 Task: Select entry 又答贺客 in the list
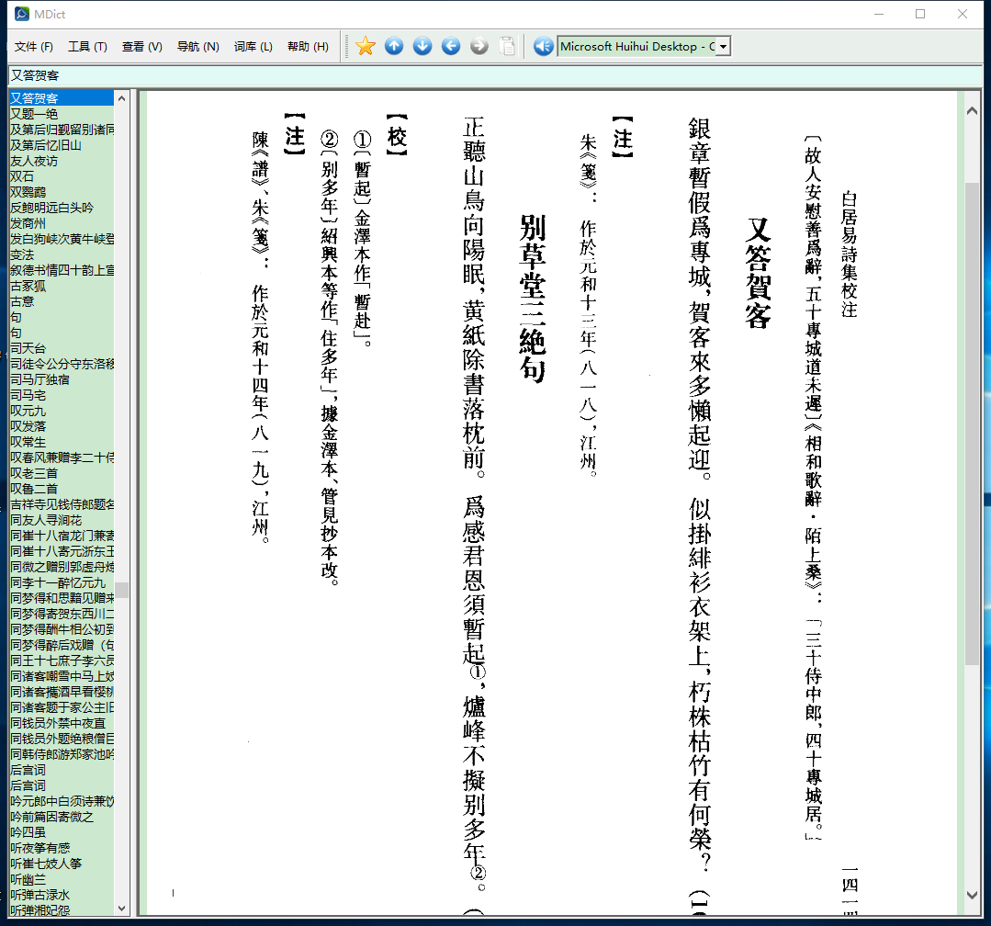coord(62,98)
